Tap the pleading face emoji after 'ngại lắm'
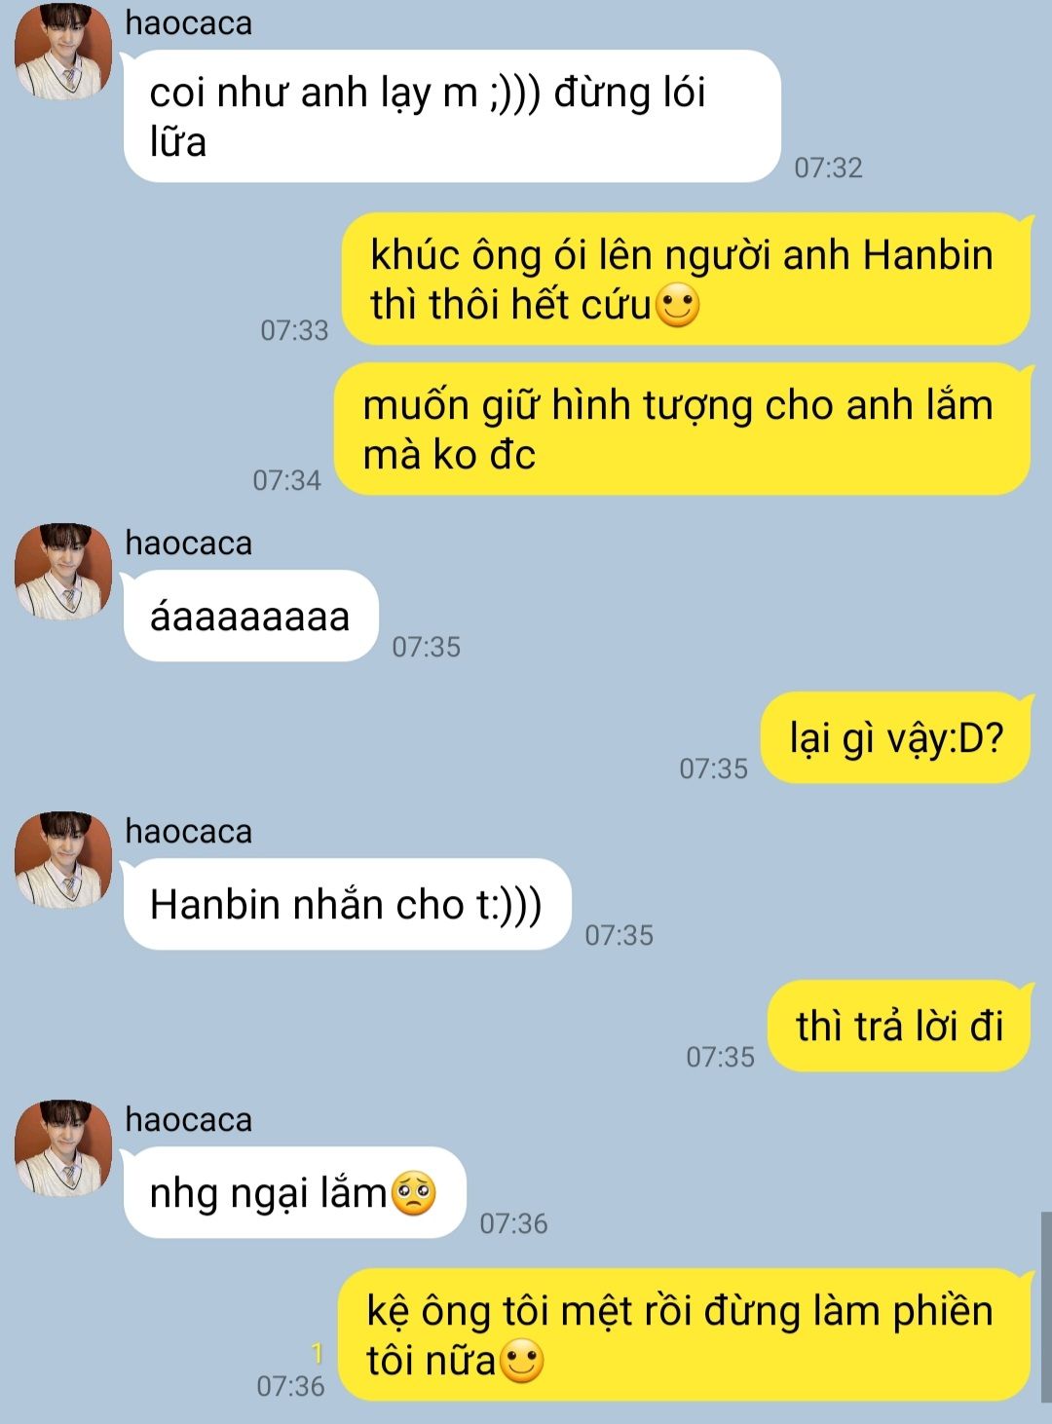 tap(414, 1193)
